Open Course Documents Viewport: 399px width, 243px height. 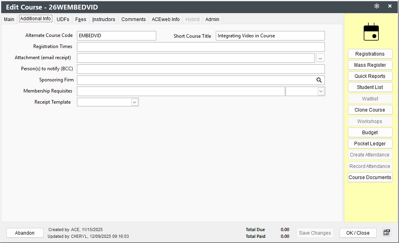pos(370,177)
